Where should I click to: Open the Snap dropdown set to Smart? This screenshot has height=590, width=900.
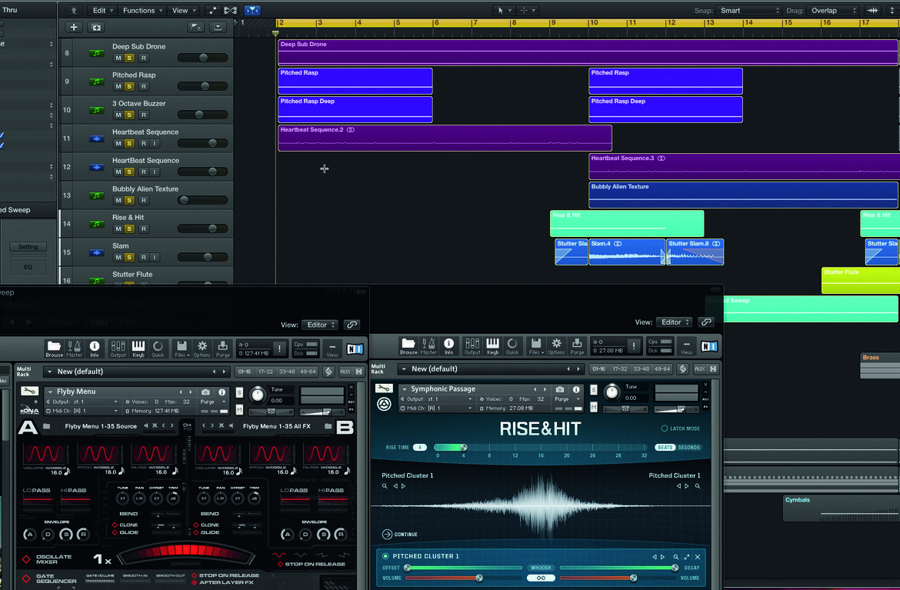pyautogui.click(x=749, y=10)
